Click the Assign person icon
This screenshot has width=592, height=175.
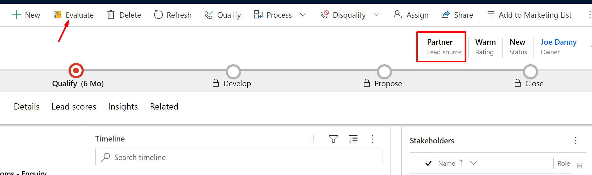coord(398,15)
